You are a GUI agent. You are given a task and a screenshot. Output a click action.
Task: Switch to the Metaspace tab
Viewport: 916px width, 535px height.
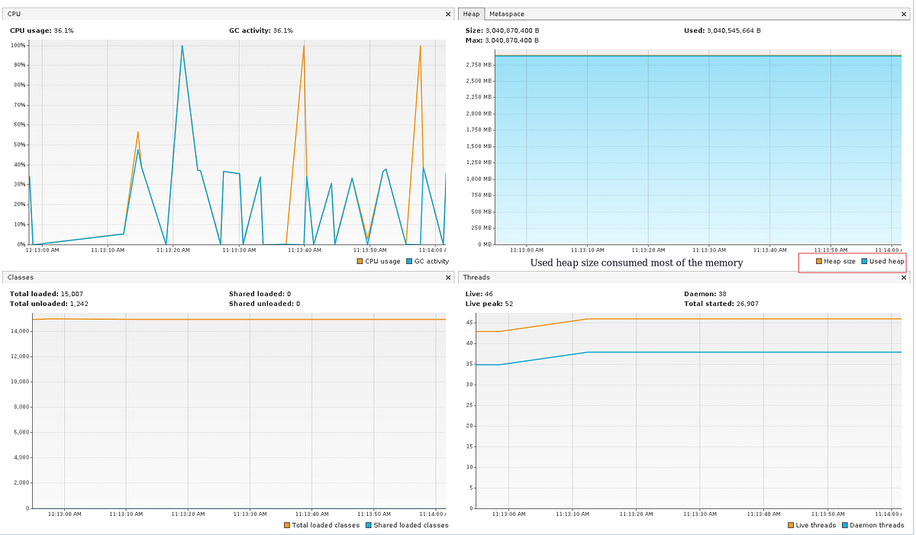pos(505,14)
